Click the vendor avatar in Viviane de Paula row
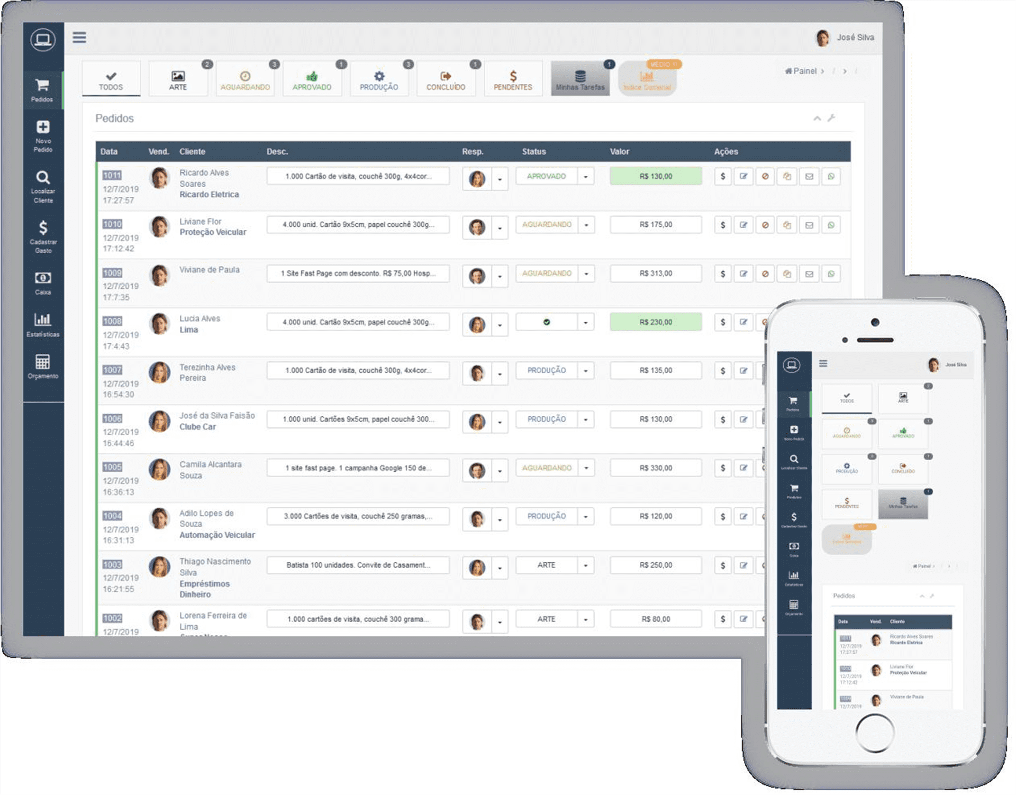1016x795 pixels. [x=159, y=276]
